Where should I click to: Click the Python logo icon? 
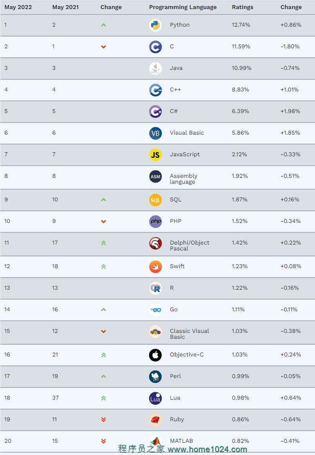point(155,25)
